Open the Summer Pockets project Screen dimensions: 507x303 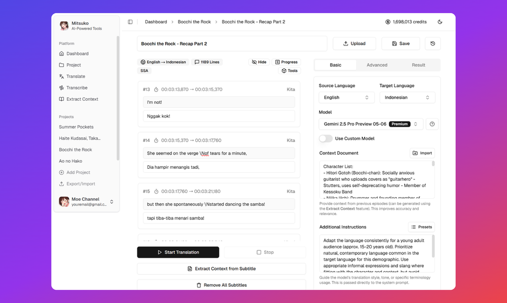pyautogui.click(x=76, y=127)
